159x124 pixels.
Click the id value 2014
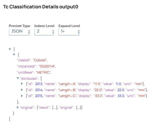point(39,90)
